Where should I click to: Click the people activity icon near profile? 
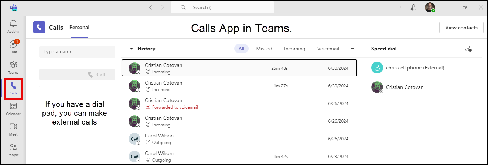(414, 7)
